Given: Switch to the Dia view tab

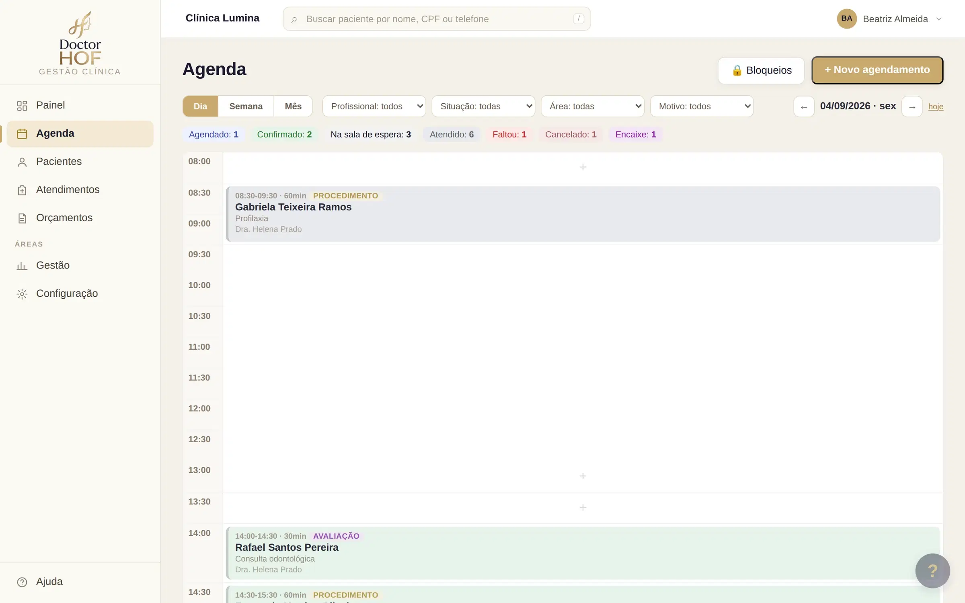Looking at the screenshot, I should click(200, 106).
